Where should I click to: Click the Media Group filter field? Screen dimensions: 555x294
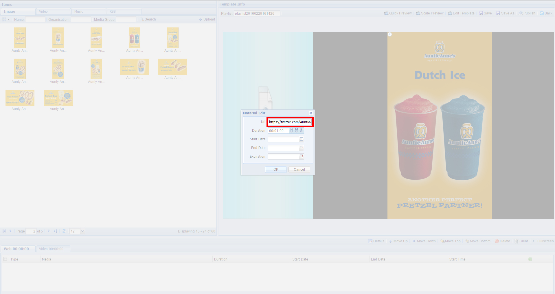(126, 19)
